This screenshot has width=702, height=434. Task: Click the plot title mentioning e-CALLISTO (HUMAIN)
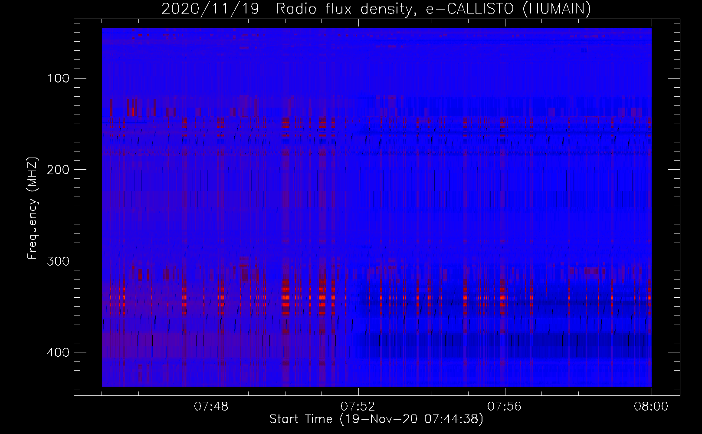376,9
